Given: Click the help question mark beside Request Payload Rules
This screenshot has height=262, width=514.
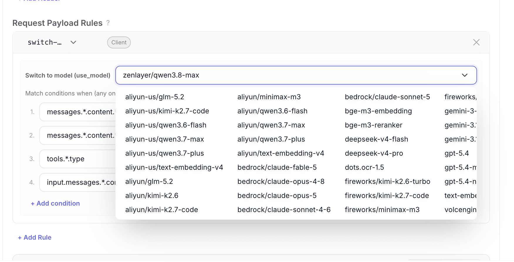Looking at the screenshot, I should coord(108,23).
